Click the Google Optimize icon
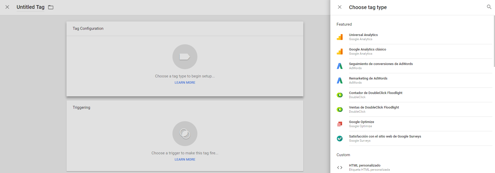 [x=340, y=124]
